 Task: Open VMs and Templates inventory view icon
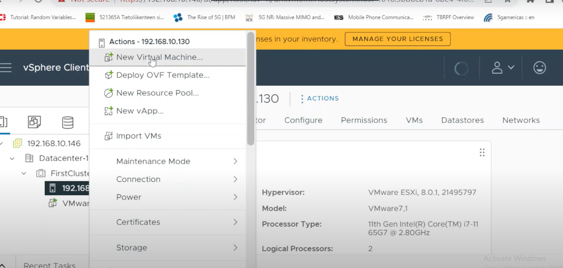[x=34, y=122]
